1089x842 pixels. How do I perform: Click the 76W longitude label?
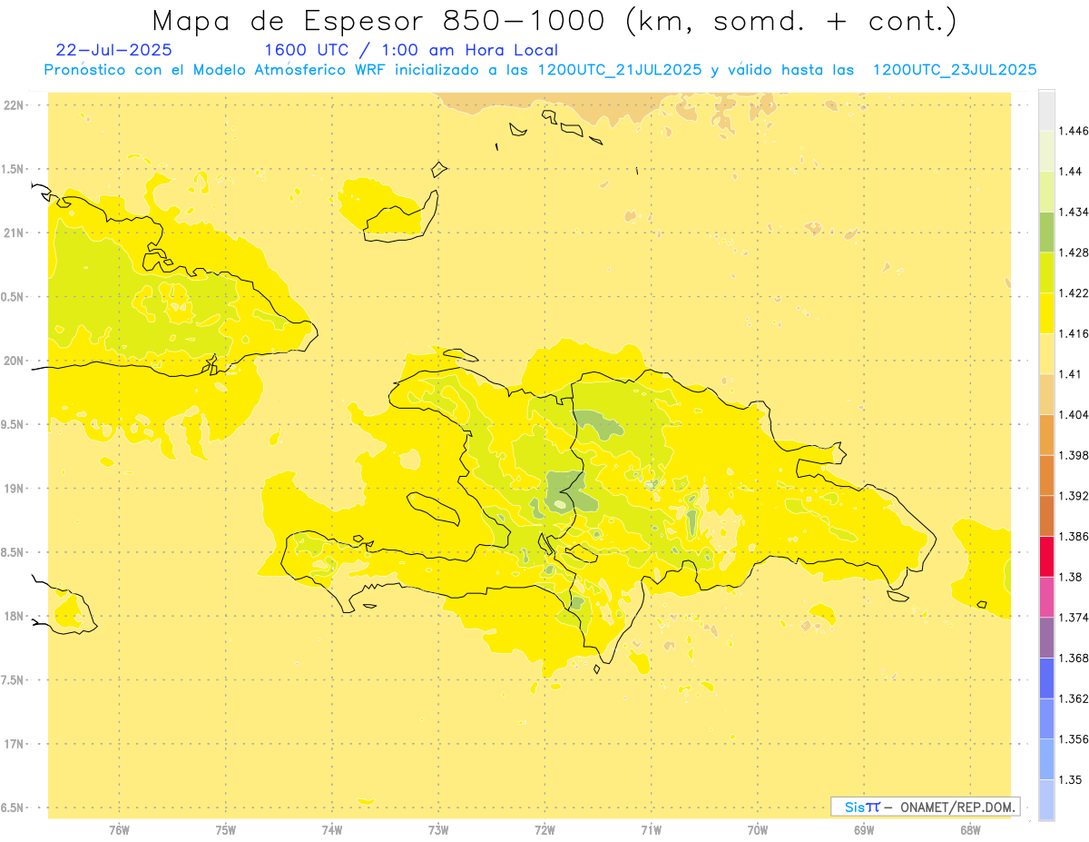point(119,829)
